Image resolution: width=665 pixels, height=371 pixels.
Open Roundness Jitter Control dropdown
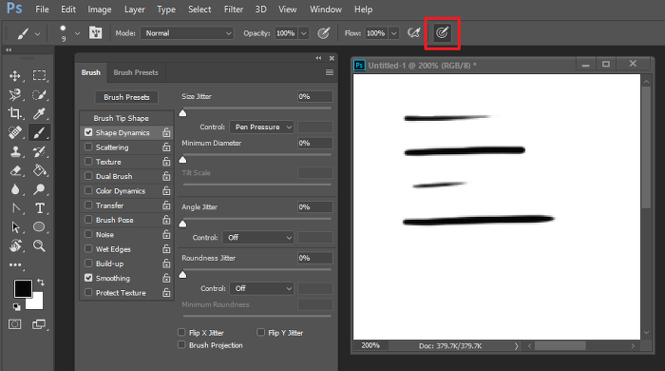pos(261,288)
